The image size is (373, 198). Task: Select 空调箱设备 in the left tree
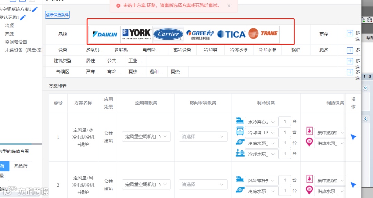tap(16, 42)
